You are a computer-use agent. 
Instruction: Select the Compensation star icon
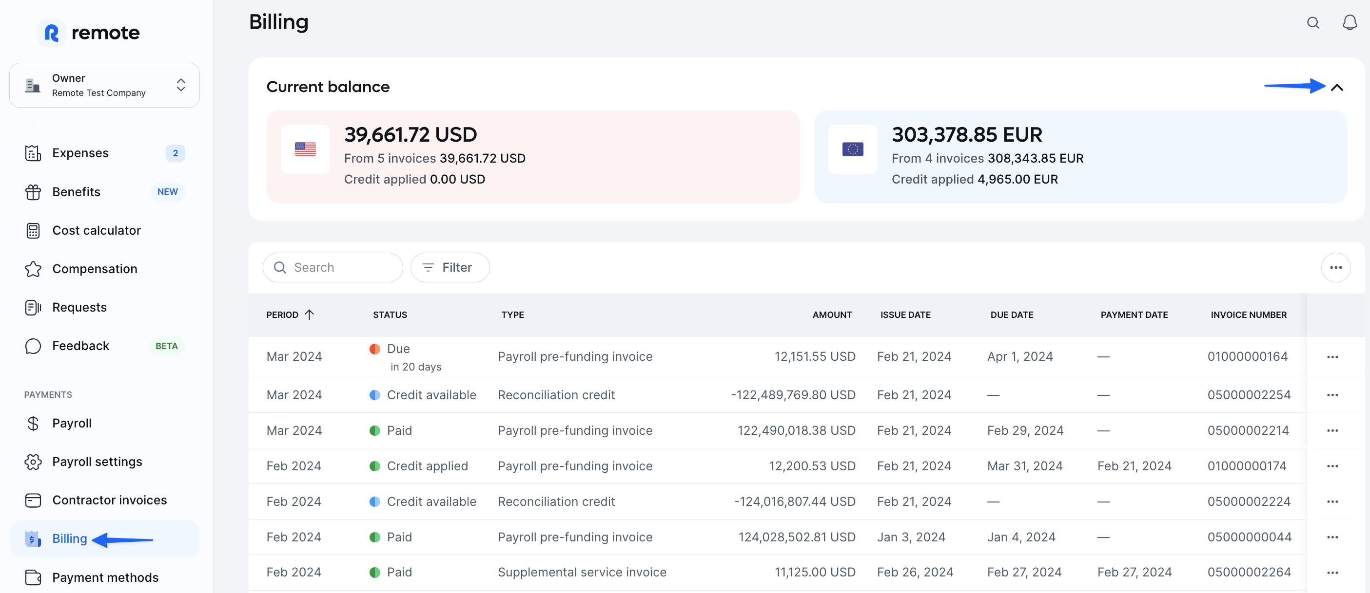click(x=33, y=269)
